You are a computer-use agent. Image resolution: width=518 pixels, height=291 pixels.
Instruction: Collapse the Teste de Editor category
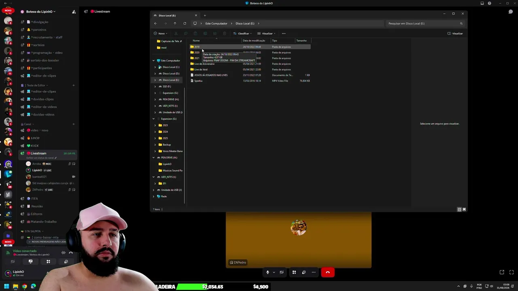(x=36, y=85)
